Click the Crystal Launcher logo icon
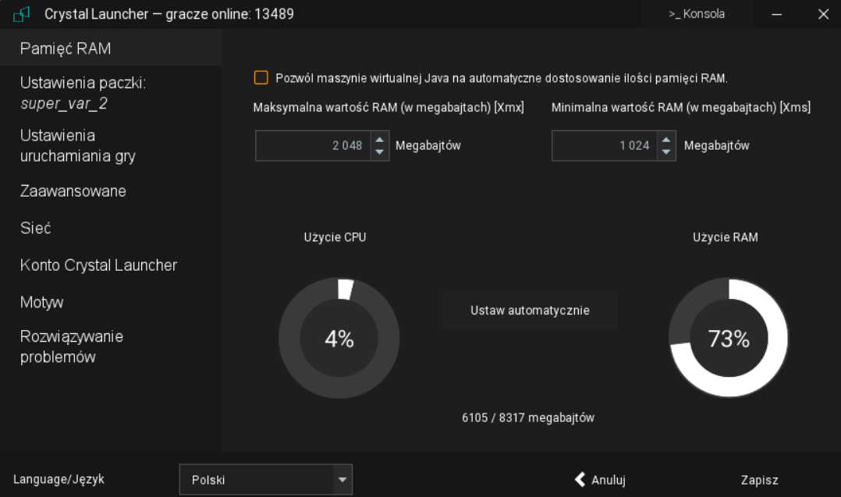Screen dimensions: 841x497 22,14
